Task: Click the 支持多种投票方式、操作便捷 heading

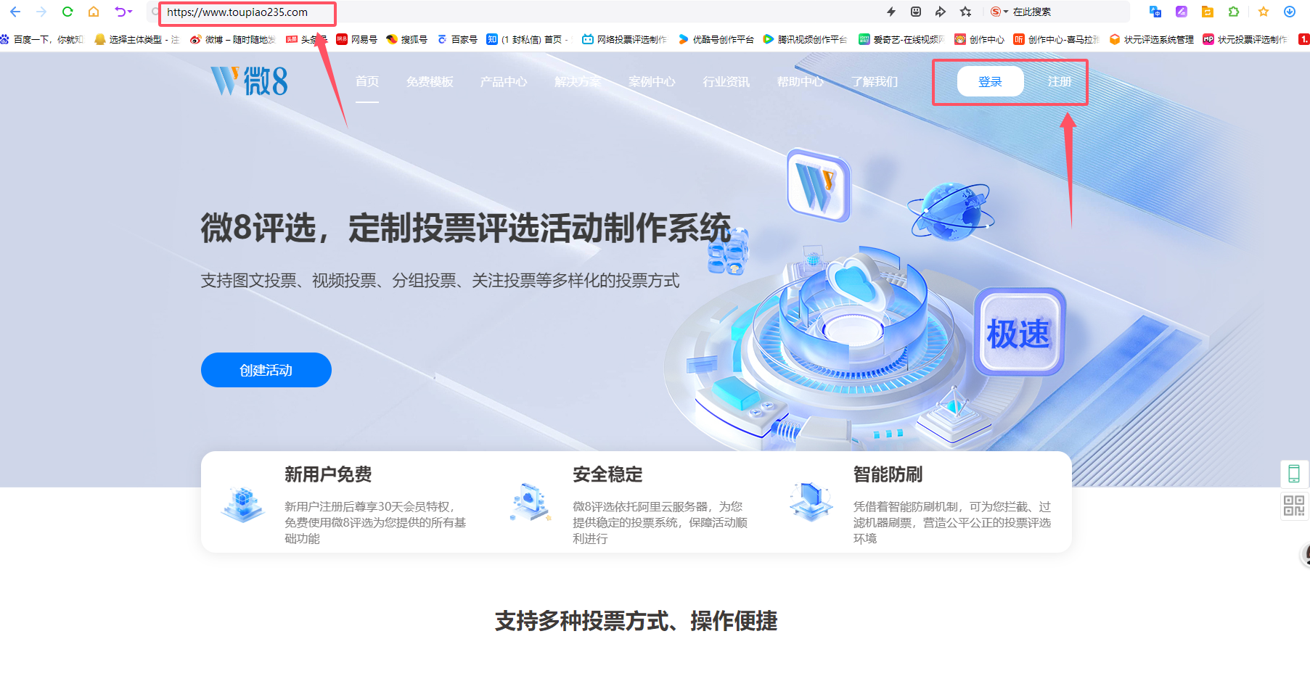Action: 636,621
